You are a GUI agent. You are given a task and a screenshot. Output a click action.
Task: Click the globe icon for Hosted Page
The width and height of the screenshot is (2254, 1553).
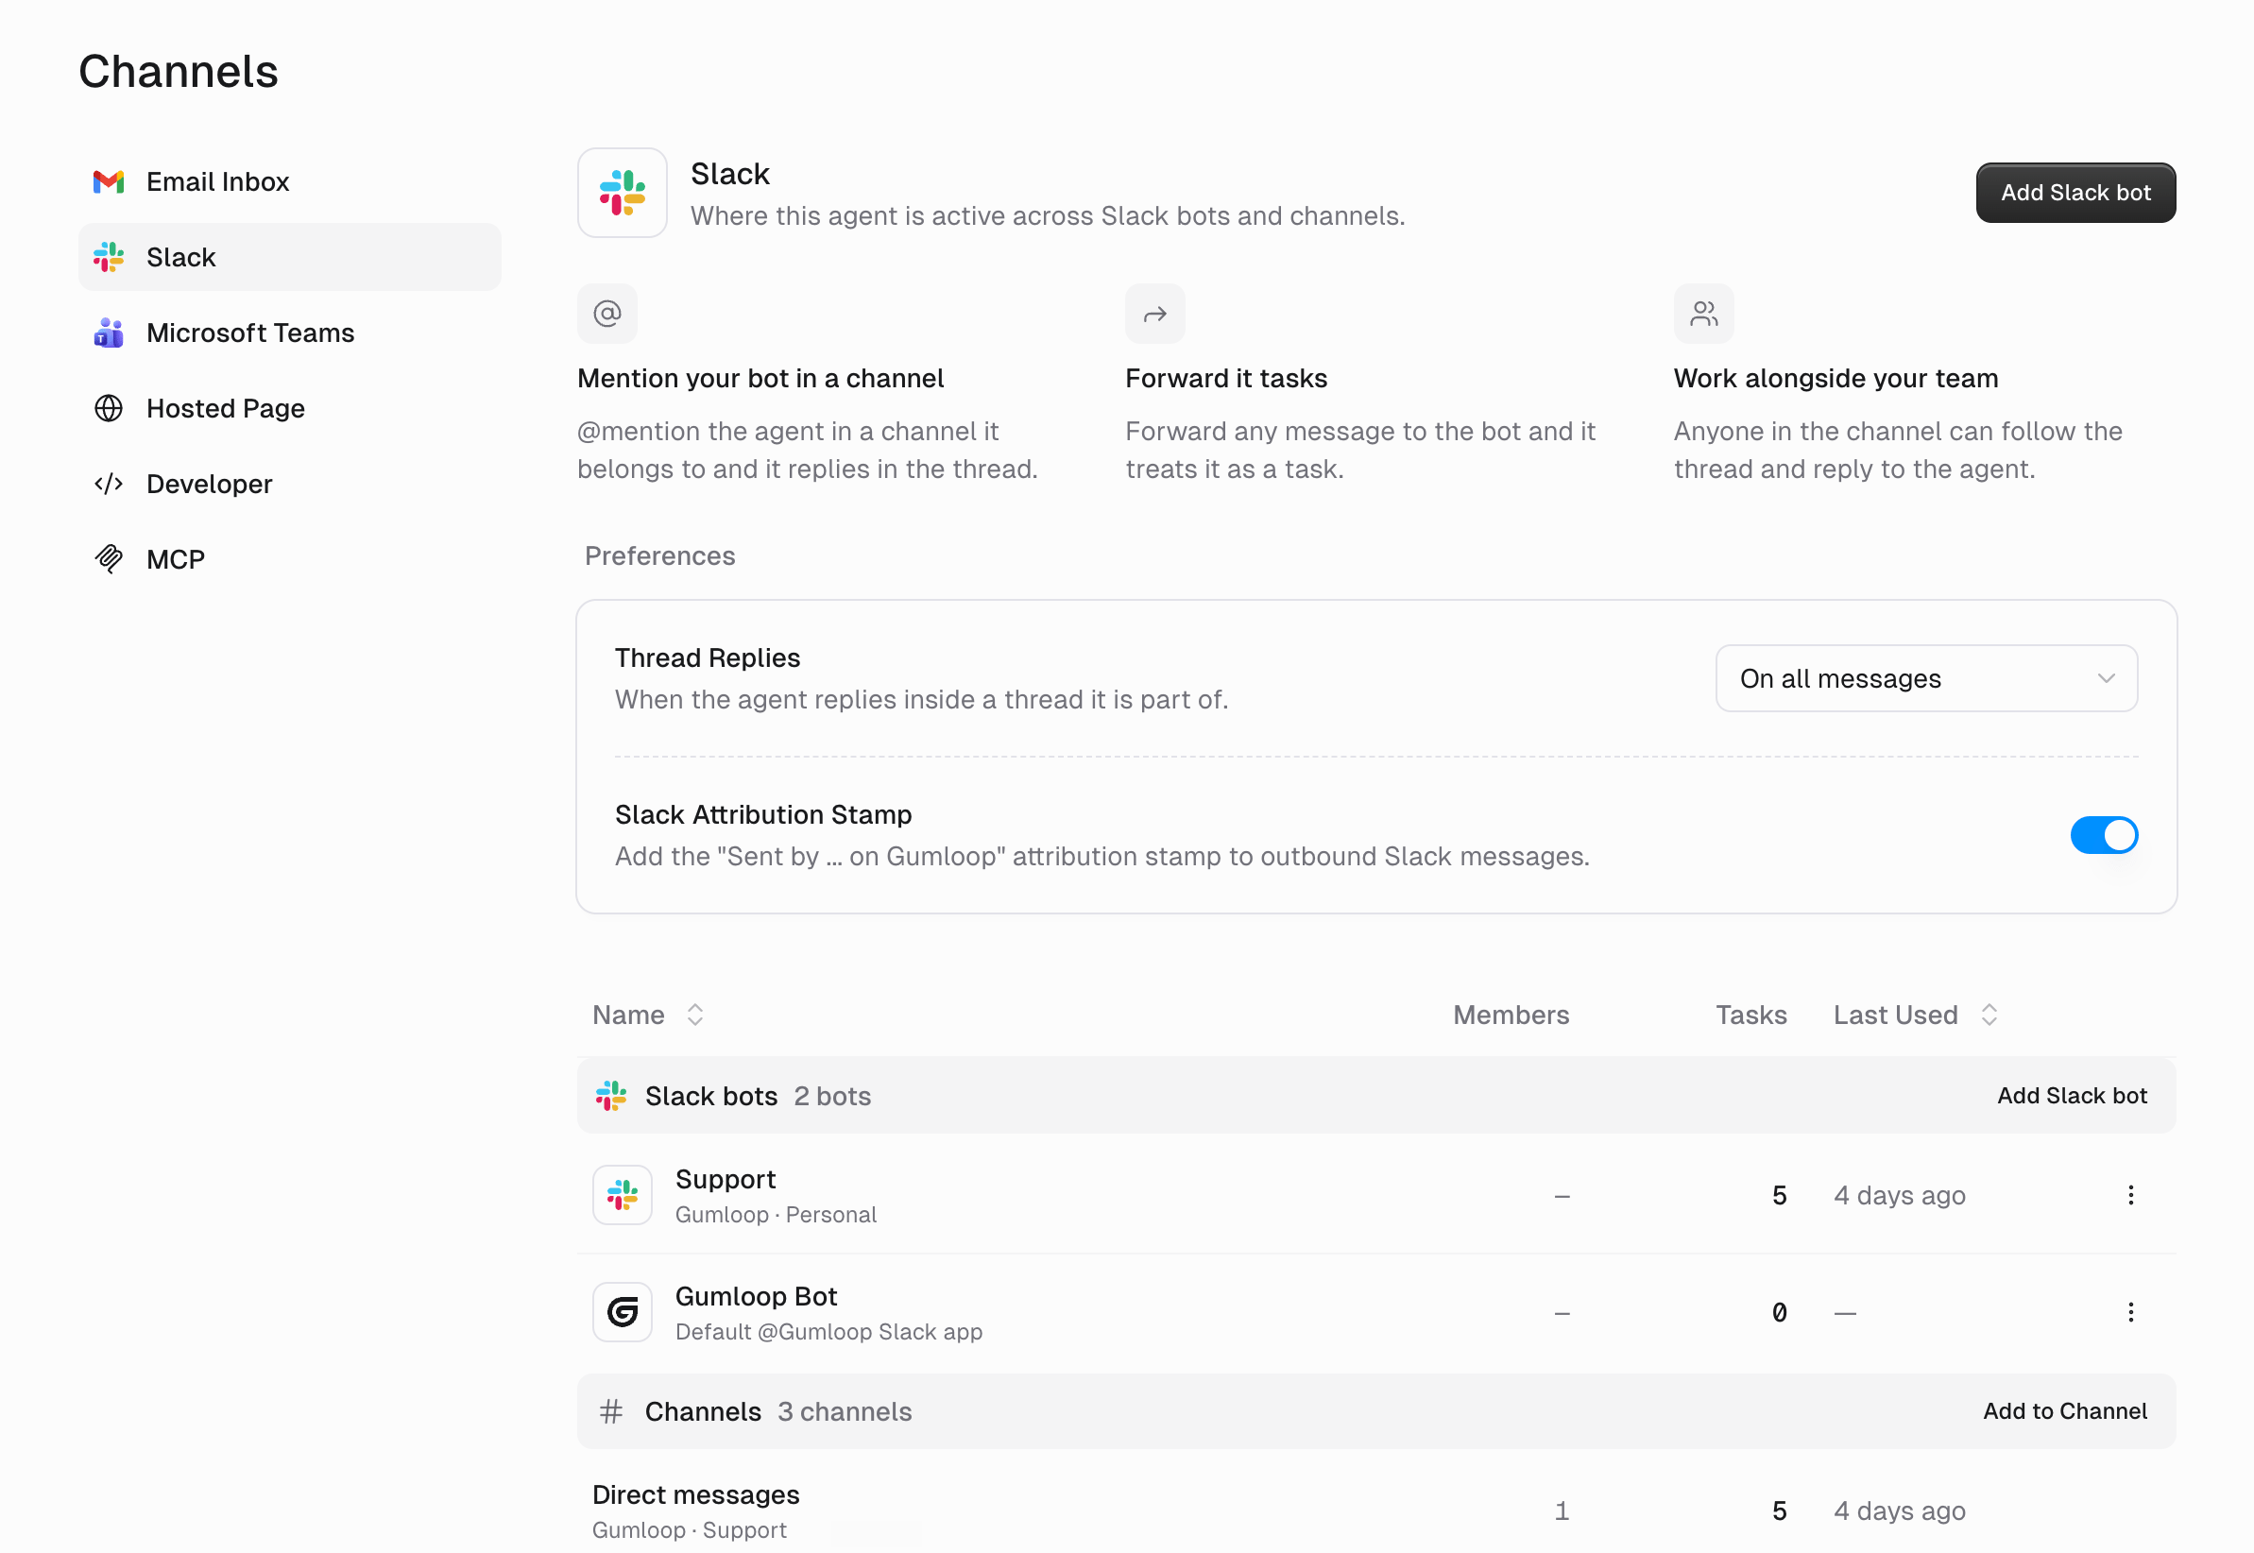coord(108,409)
